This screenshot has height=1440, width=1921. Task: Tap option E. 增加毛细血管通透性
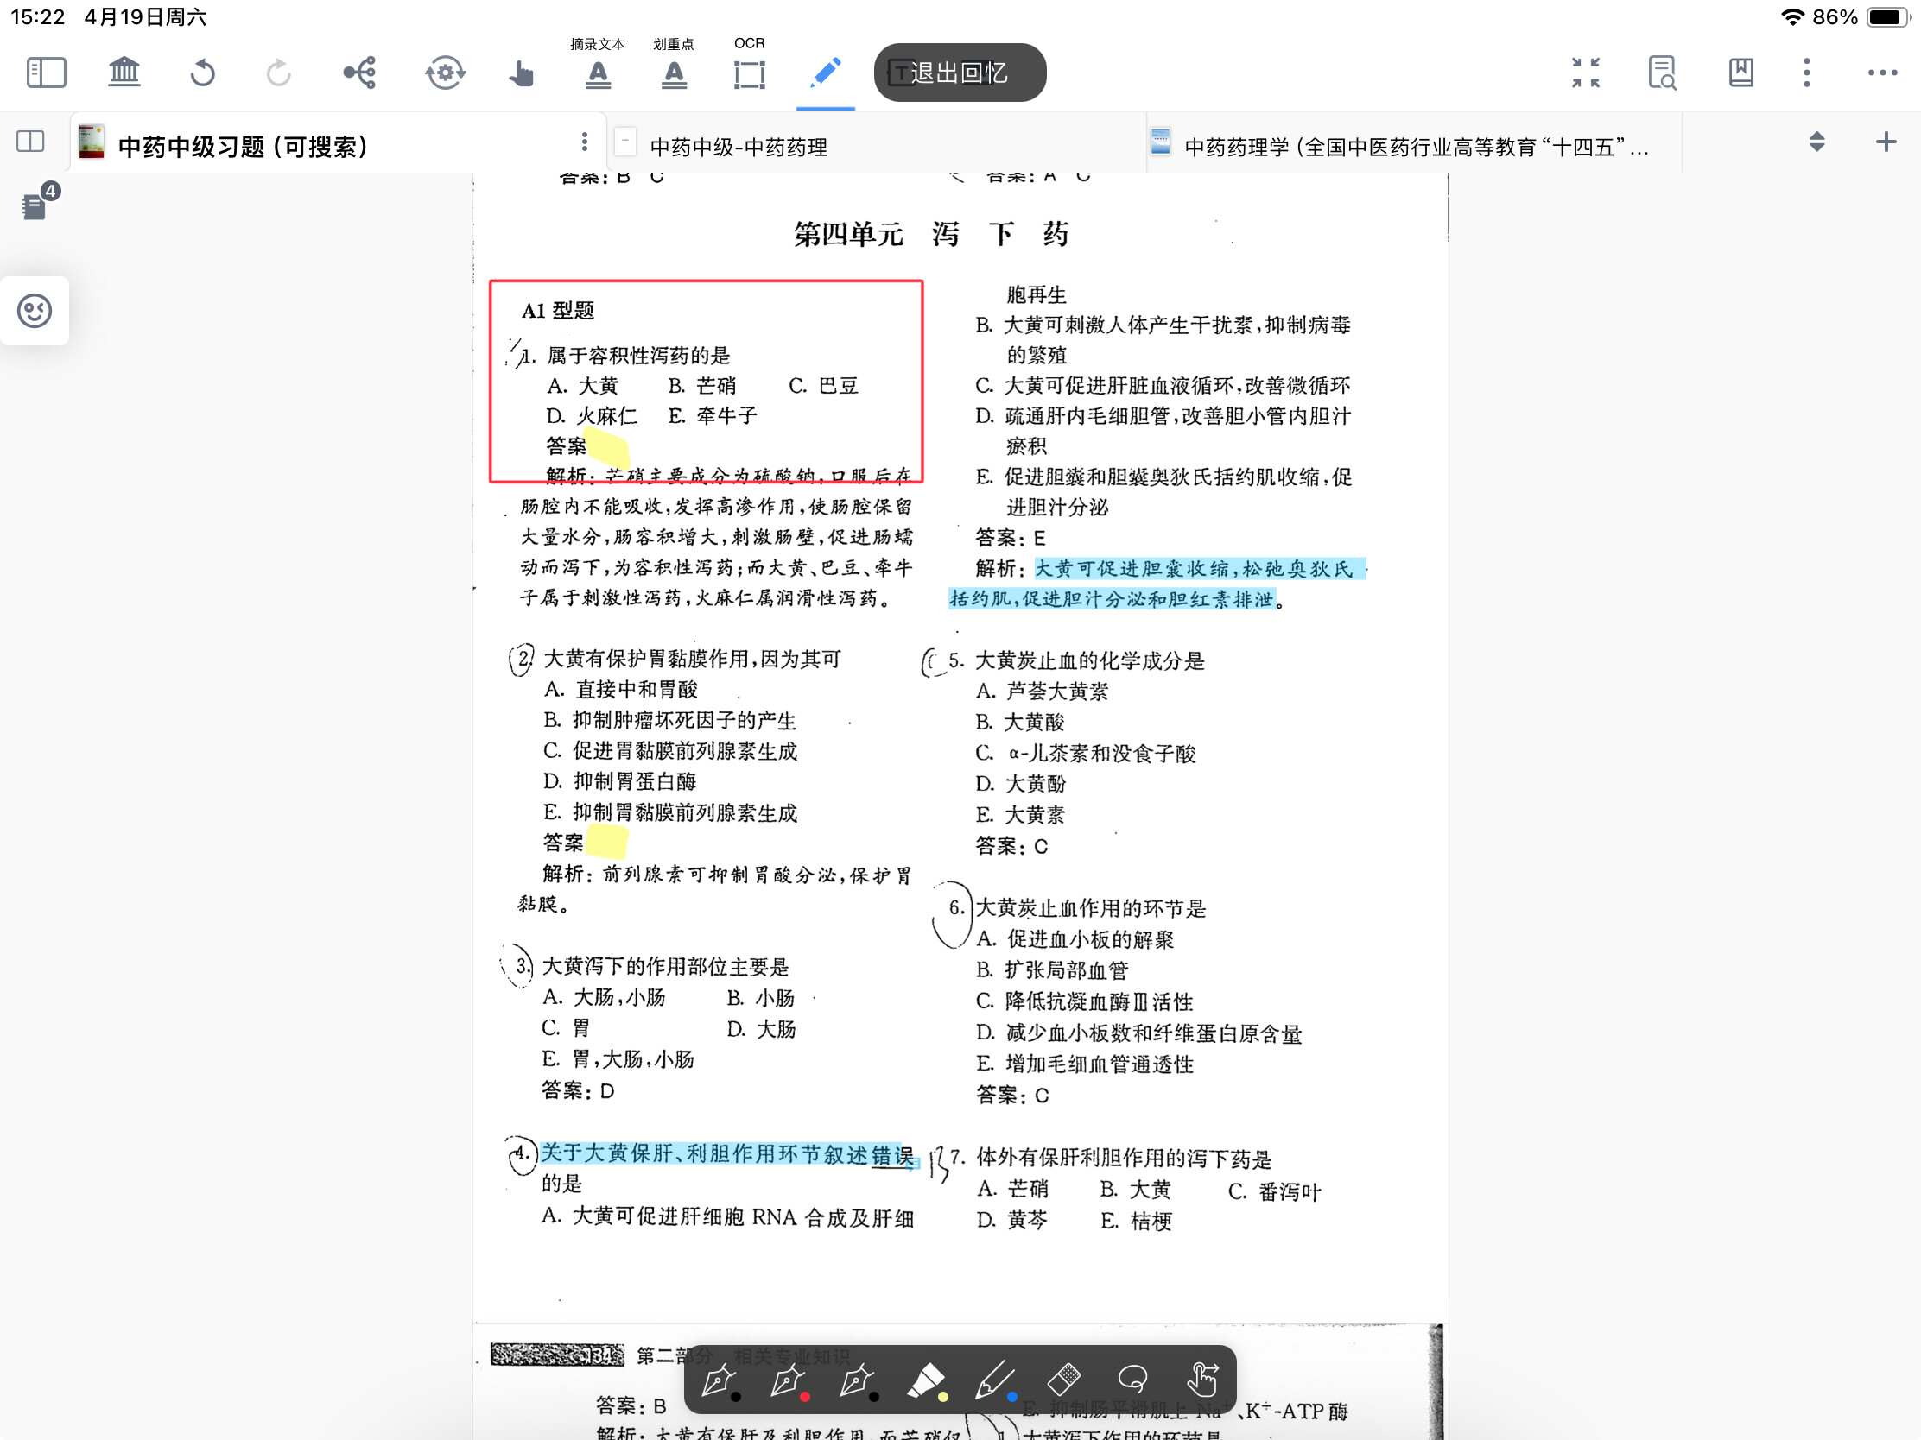(x=1085, y=1064)
